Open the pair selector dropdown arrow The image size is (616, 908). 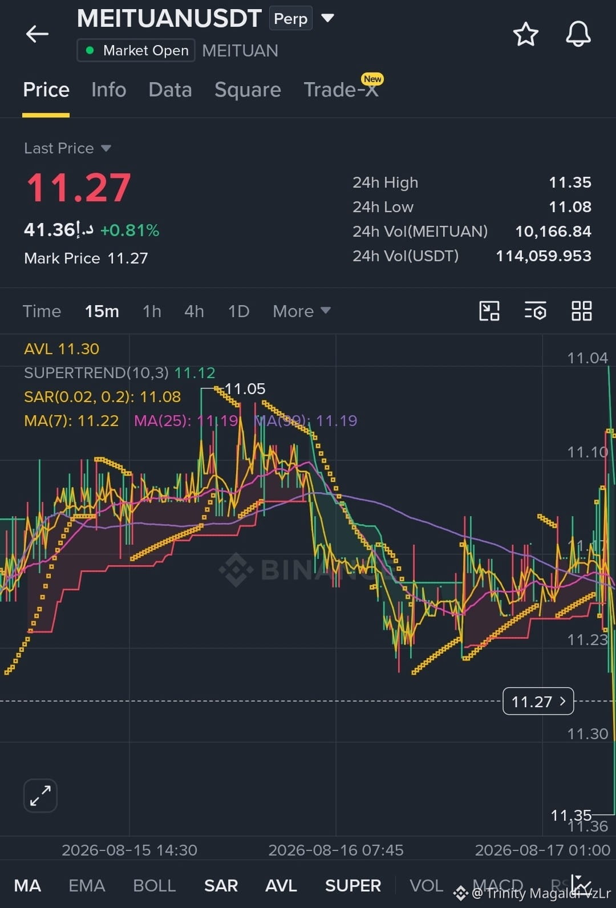327,18
